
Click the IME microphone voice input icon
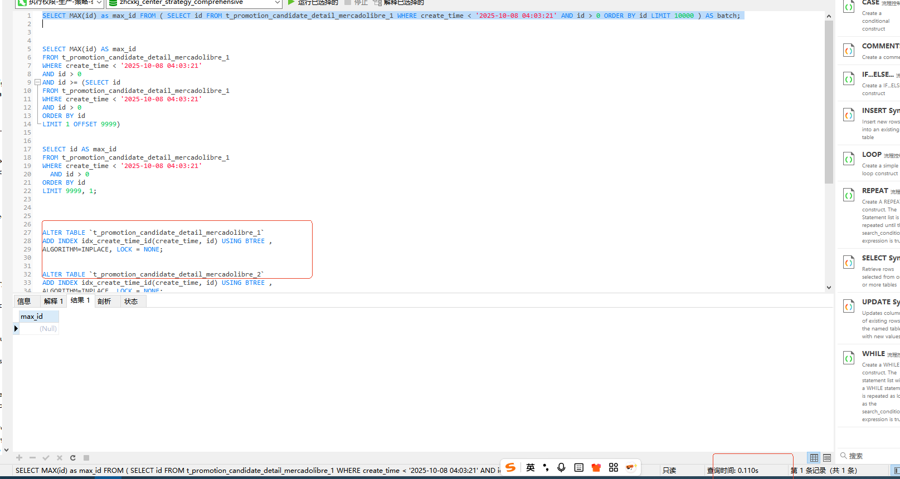point(561,467)
